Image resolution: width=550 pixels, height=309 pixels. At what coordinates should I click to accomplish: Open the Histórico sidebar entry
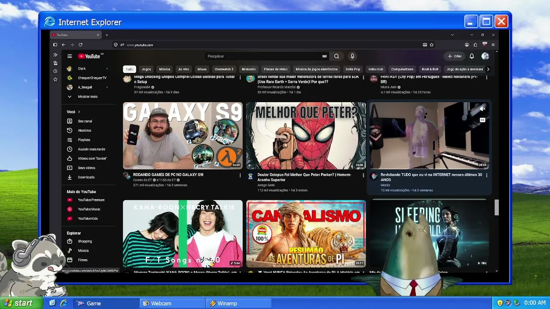click(x=84, y=130)
